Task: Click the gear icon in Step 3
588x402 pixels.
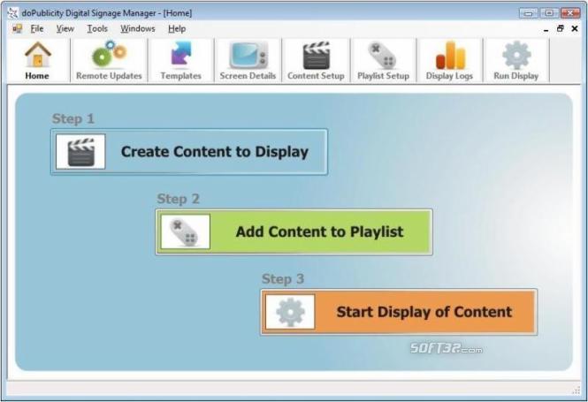Action: coord(290,312)
